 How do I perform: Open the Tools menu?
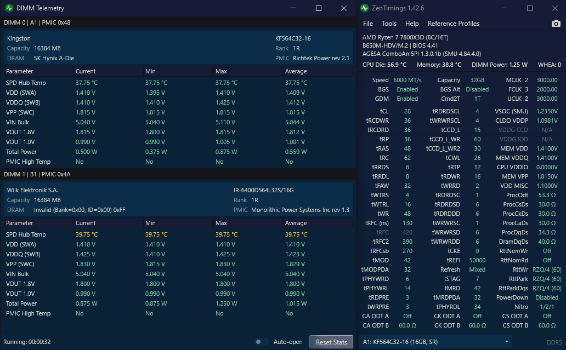click(389, 24)
